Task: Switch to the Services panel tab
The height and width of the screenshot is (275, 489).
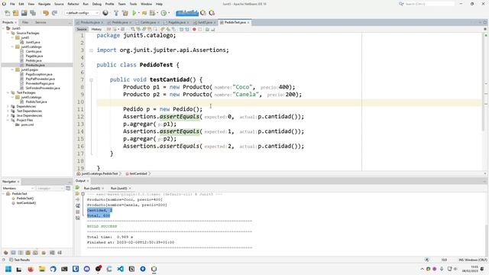Action: tap(40, 22)
